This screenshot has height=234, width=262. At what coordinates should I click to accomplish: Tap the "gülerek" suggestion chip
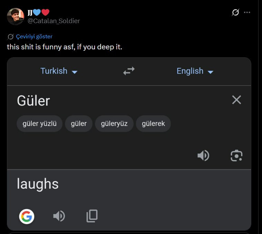[x=153, y=124]
